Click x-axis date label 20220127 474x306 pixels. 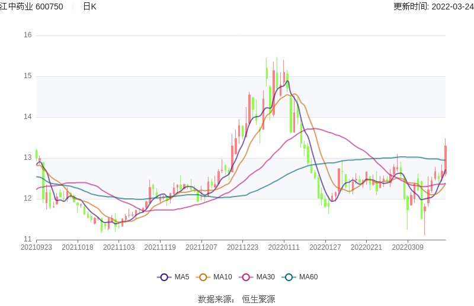(x=325, y=247)
